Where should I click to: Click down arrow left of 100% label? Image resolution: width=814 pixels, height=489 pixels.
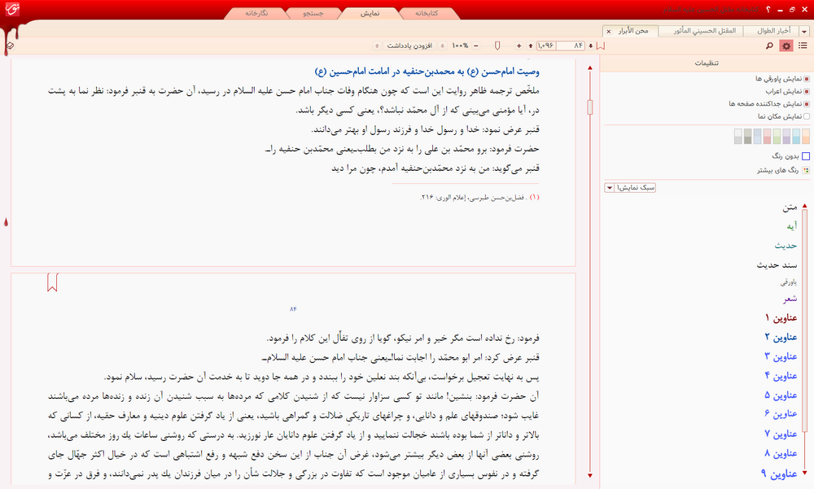(x=442, y=46)
